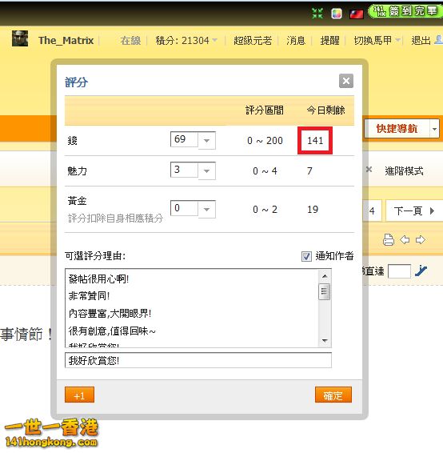Switch to 進階模式 advanced mode
The image size is (443, 453).
pyautogui.click(x=404, y=171)
